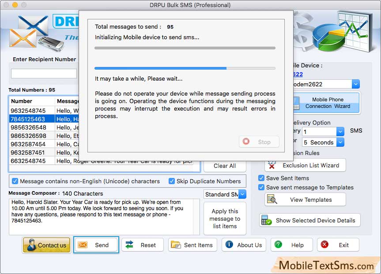
Task: Select row with number 9632587451
Action: [x=44, y=152]
